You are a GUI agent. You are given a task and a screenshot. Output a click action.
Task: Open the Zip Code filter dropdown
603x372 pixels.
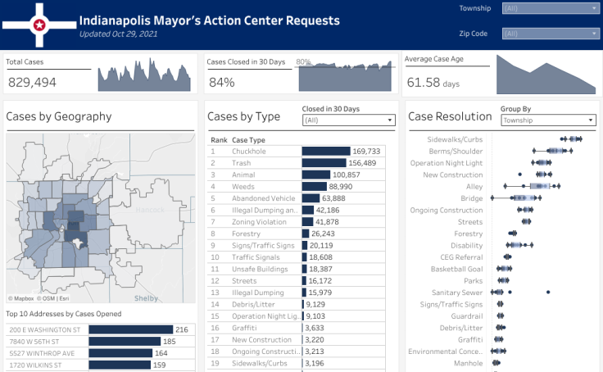tap(550, 34)
